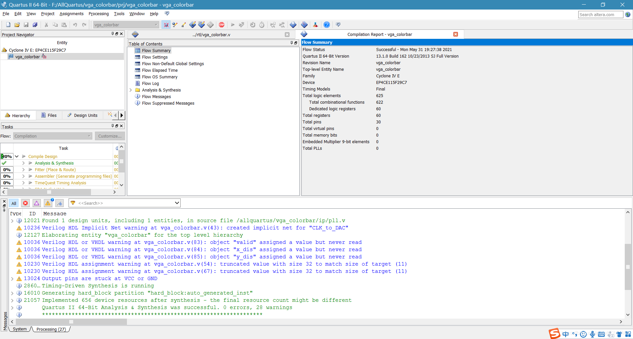Image resolution: width=633 pixels, height=339 pixels.
Task: Click the Copy toolbar icon
Action: [55, 25]
